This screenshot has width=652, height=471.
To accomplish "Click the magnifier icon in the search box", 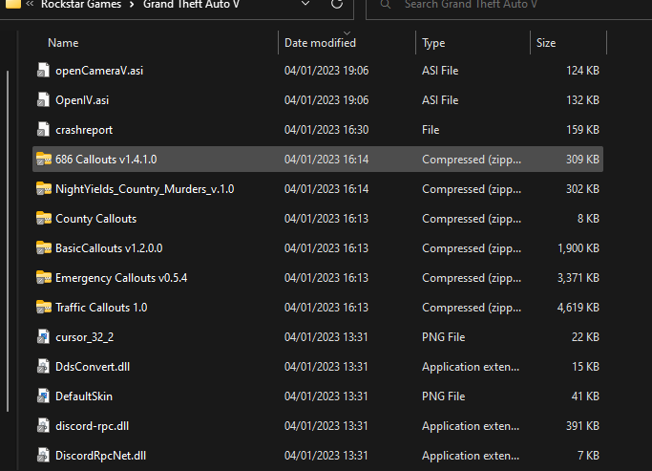I will pyautogui.click(x=385, y=5).
